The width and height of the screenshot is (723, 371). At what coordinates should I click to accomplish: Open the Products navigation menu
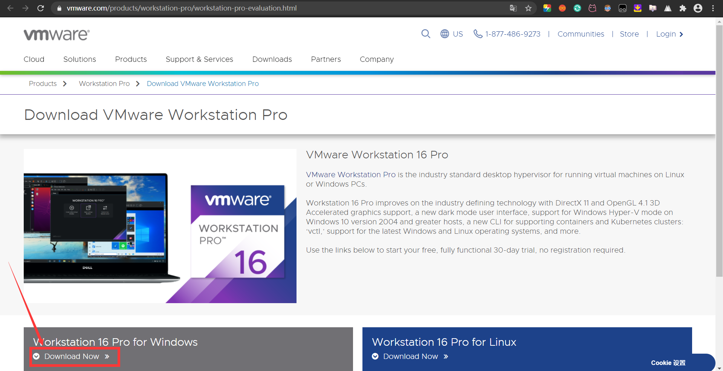(131, 59)
